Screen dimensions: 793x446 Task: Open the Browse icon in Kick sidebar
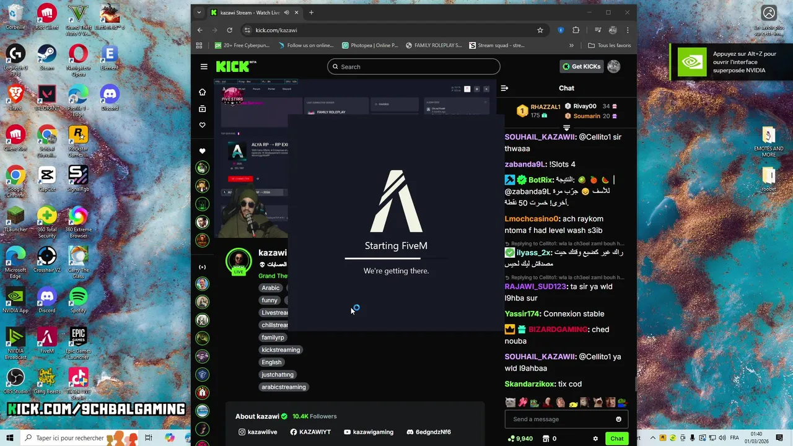click(x=202, y=109)
